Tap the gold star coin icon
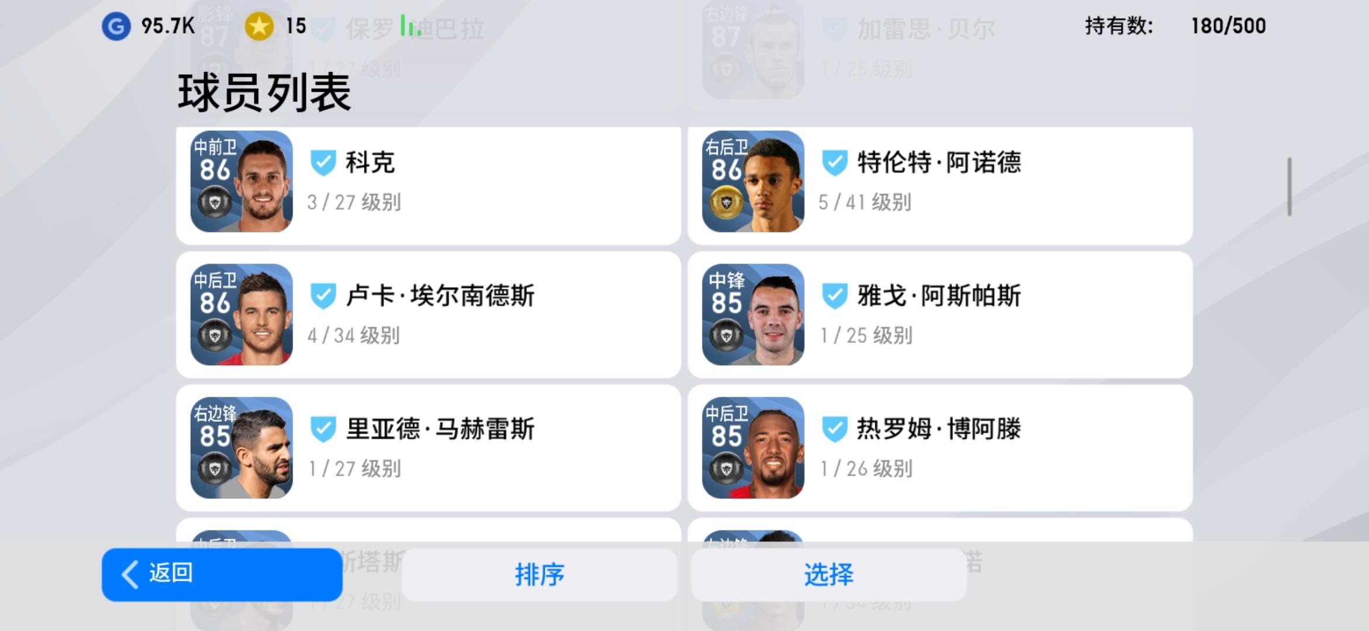Image resolution: width=1369 pixels, height=631 pixels. pyautogui.click(x=259, y=26)
